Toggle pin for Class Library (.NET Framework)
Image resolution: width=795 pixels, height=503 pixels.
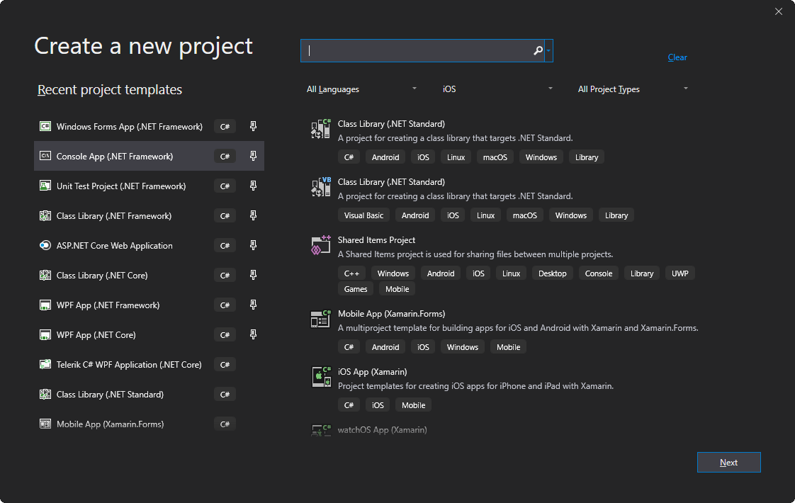tap(253, 216)
